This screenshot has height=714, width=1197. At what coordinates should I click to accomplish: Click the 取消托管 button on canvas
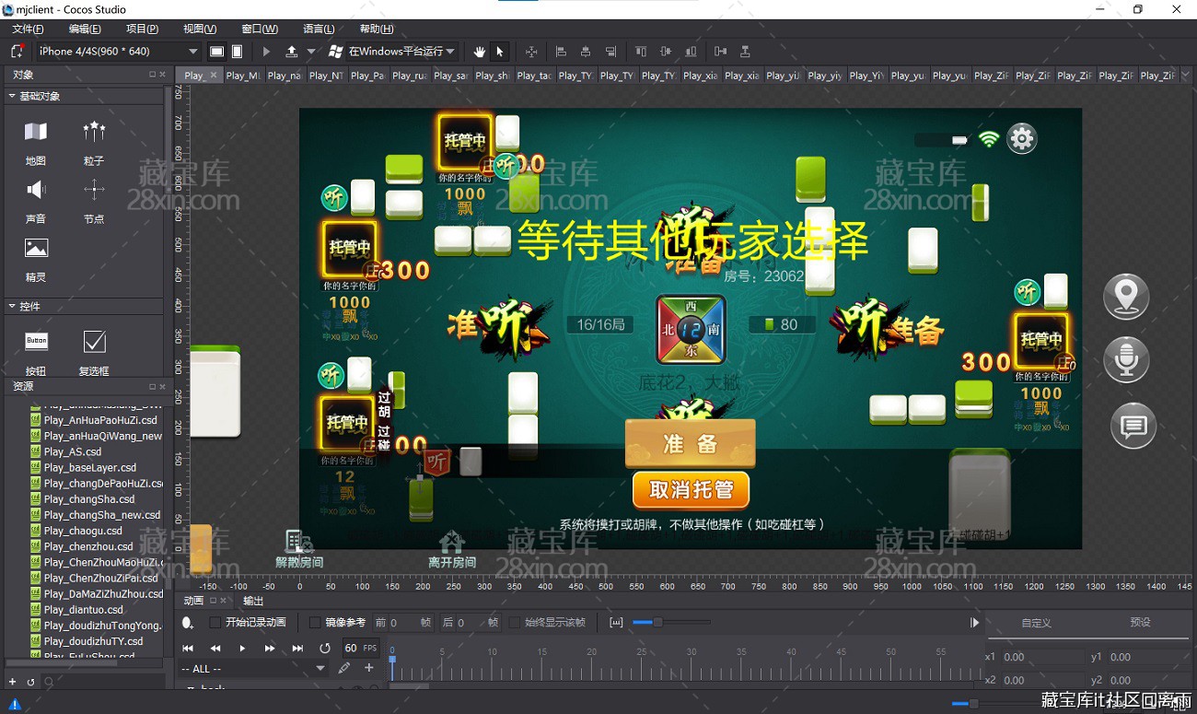(691, 490)
